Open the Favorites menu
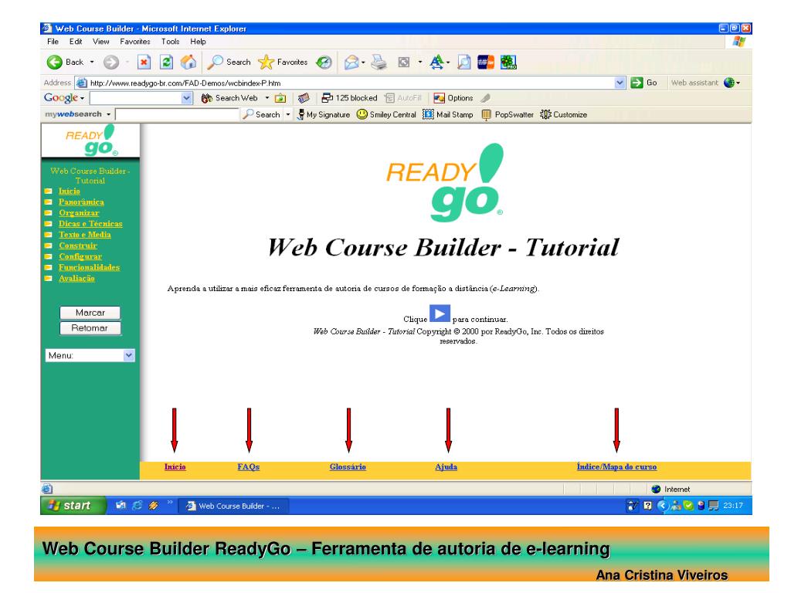Image resolution: width=791 pixels, height=593 pixels. click(x=134, y=42)
